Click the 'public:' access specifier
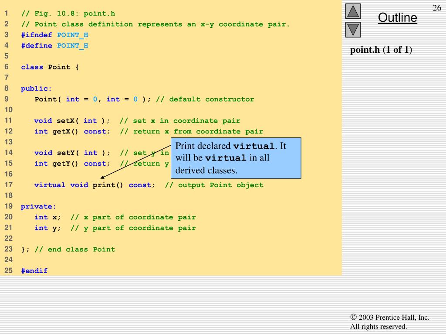Viewport: 446px width, 335px height. [36, 89]
